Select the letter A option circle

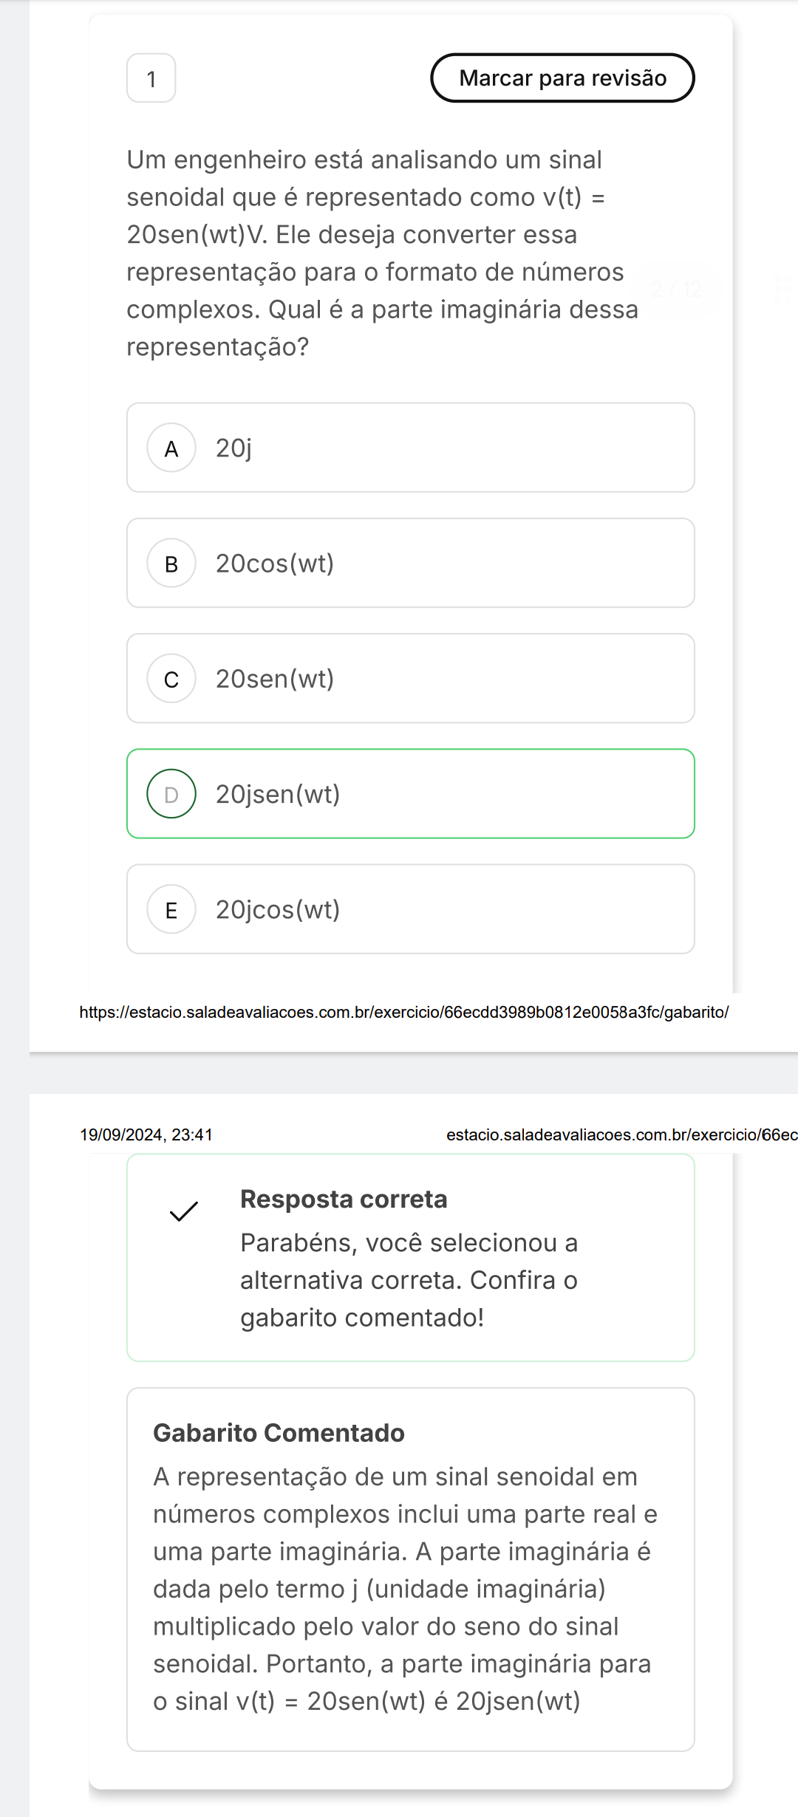click(171, 448)
